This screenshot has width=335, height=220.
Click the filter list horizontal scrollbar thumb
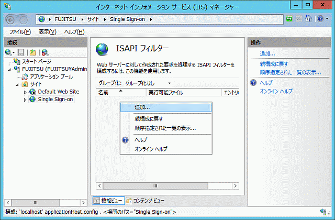[x=155, y=186]
